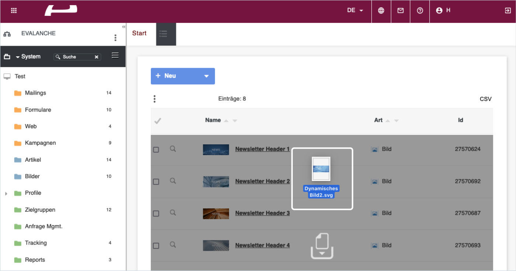Check the box for Newsletter Header 1
Image resolution: width=516 pixels, height=271 pixels.
[x=156, y=150]
